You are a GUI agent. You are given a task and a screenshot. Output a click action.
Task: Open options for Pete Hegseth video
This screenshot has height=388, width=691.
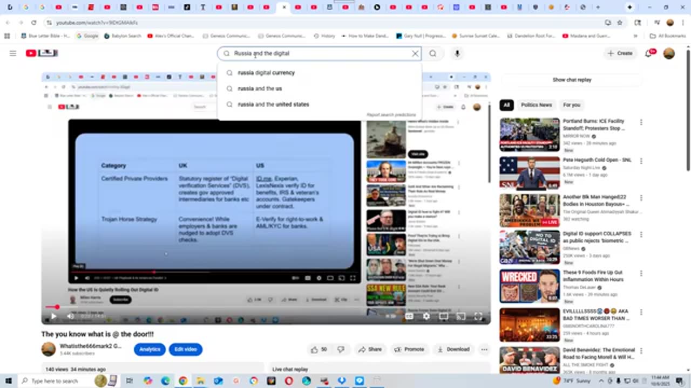tap(641, 161)
